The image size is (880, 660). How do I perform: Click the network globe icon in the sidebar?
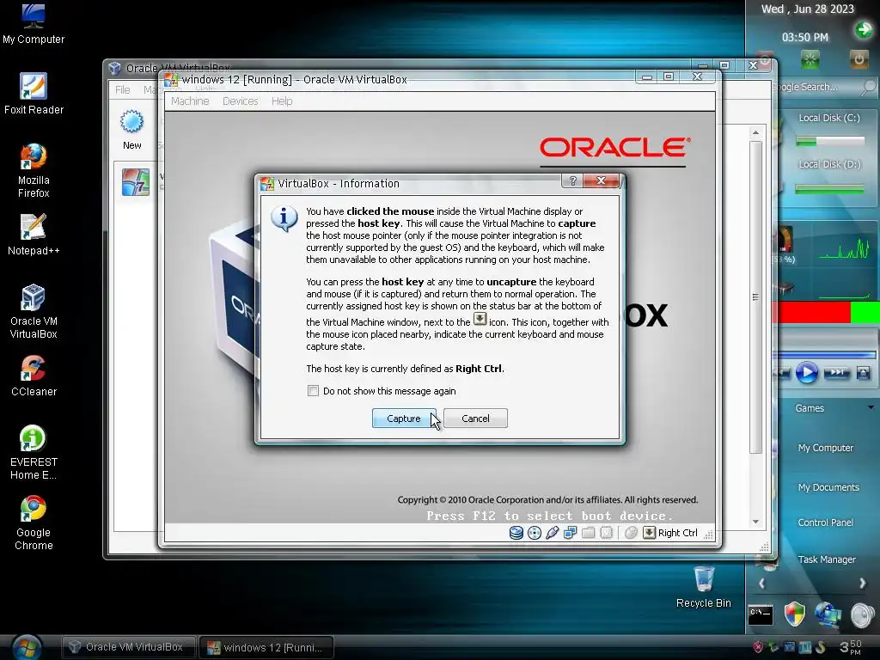(828, 614)
